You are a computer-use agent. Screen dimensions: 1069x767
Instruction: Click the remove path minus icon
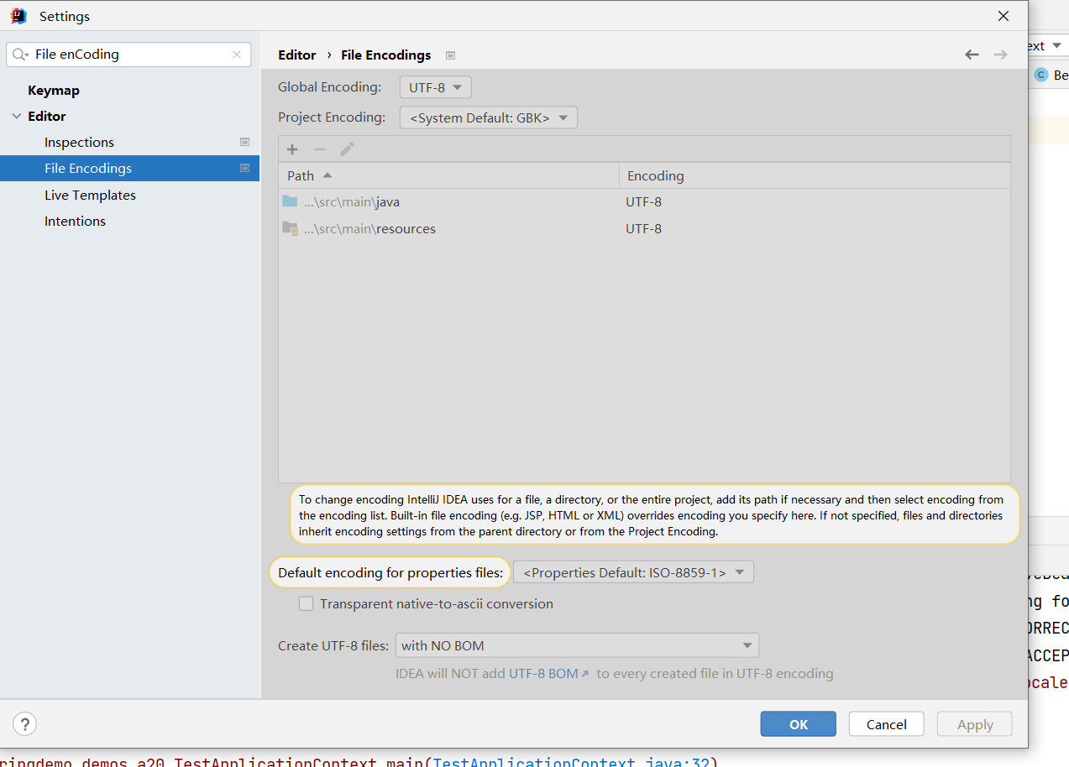coord(319,149)
